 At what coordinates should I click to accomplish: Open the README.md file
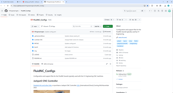38,58
